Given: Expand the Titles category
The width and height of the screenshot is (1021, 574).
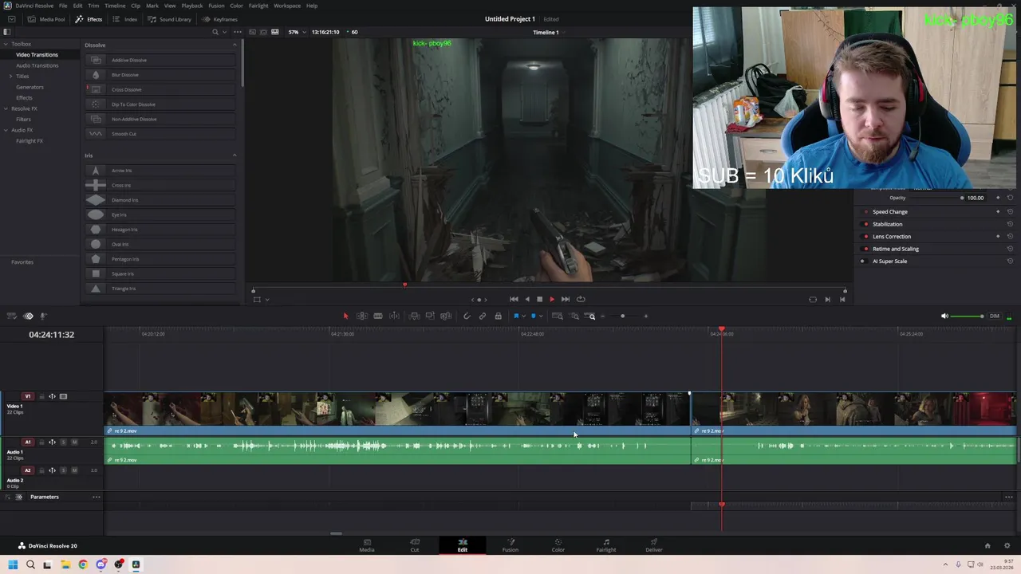Looking at the screenshot, I should (10, 76).
